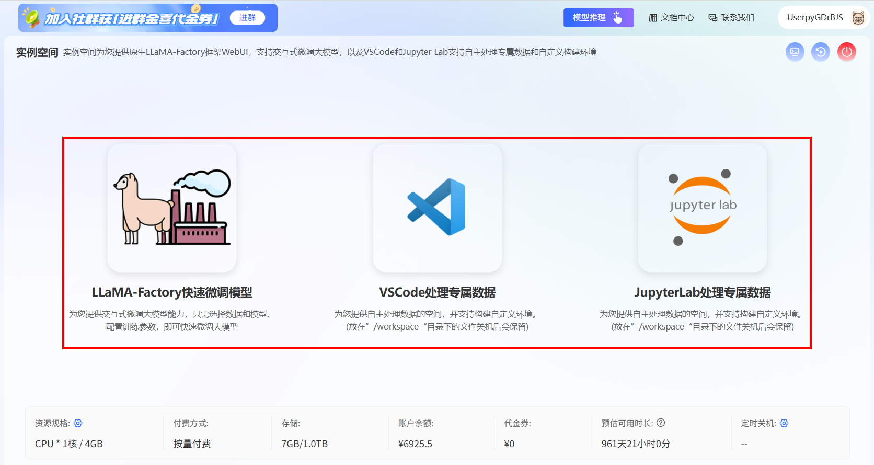The image size is (874, 465).
Task: Open settings gear beside 资源规格
Action: (x=78, y=423)
